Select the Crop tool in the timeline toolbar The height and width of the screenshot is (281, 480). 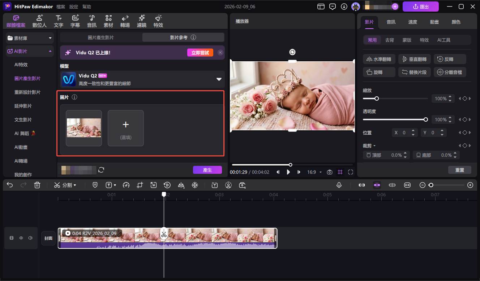(140, 185)
